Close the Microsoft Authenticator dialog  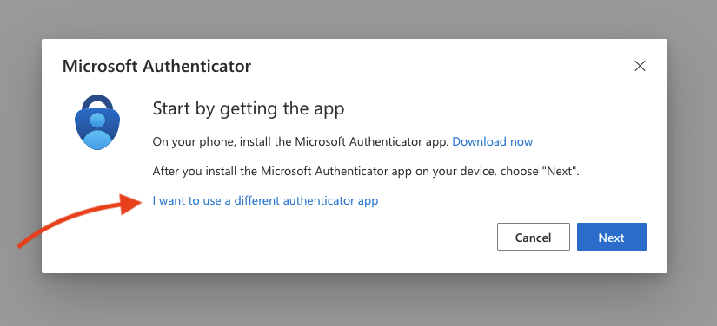640,66
